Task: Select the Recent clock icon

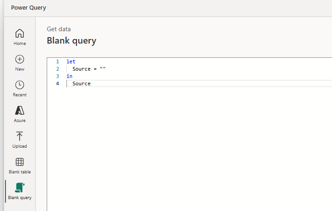Action: point(20,85)
